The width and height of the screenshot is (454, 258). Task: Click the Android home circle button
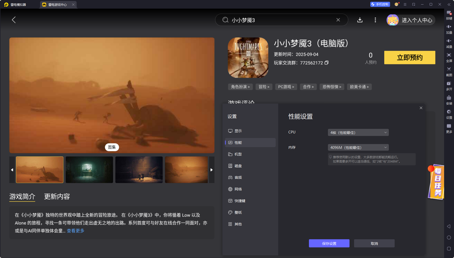point(449,237)
